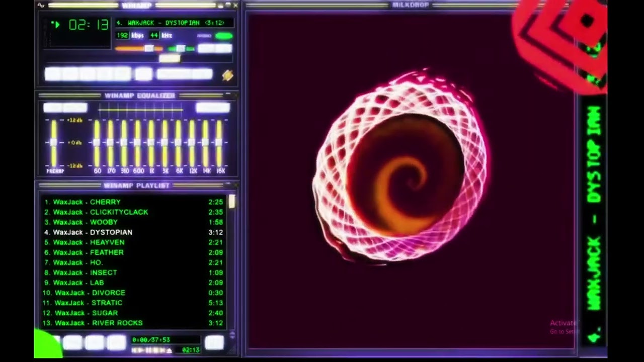Viewport: 644px width, 362px height.
Task: Select playlist track 4 DYSTOPIAN
Action: pos(133,232)
